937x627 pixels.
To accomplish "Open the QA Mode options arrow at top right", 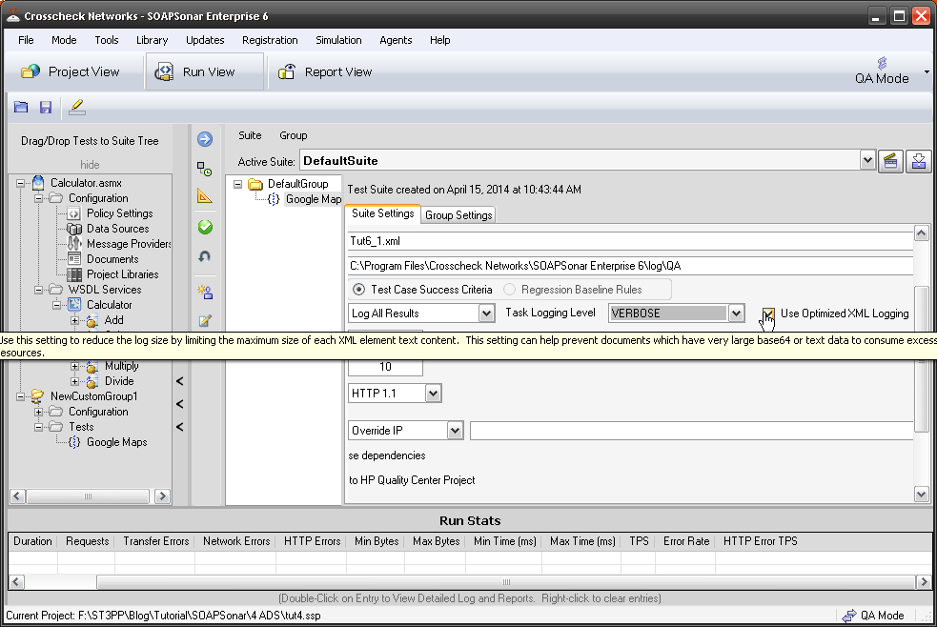I will [927, 72].
